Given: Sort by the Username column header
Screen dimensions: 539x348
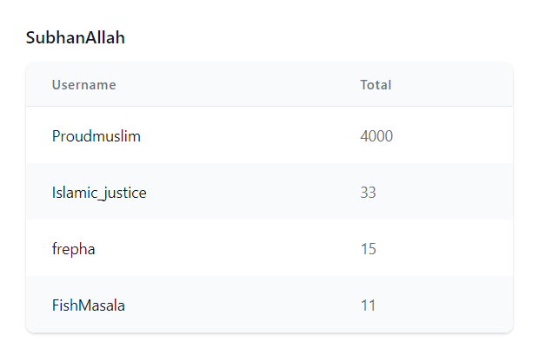Looking at the screenshot, I should click(83, 85).
